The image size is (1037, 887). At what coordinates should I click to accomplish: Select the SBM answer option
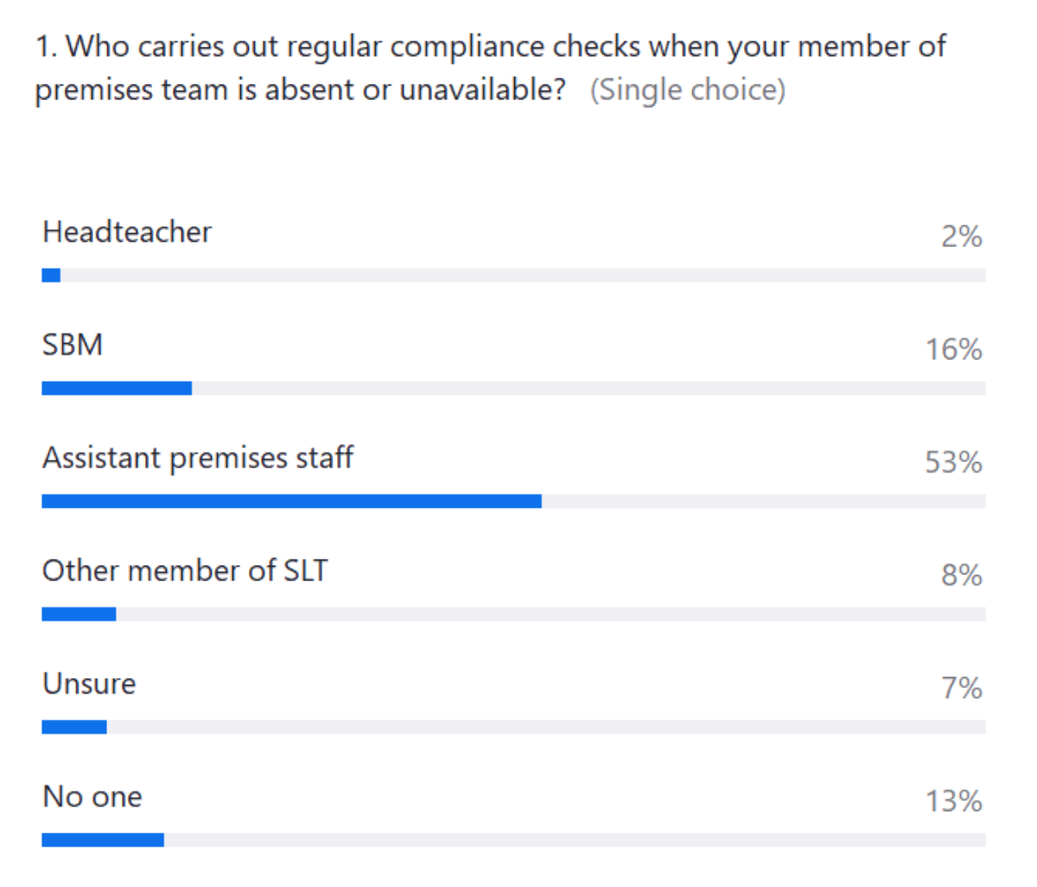pyautogui.click(x=73, y=345)
